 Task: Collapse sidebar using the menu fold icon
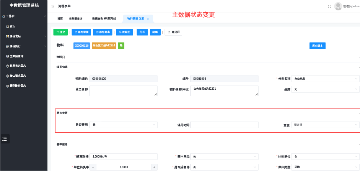coord(53,6)
